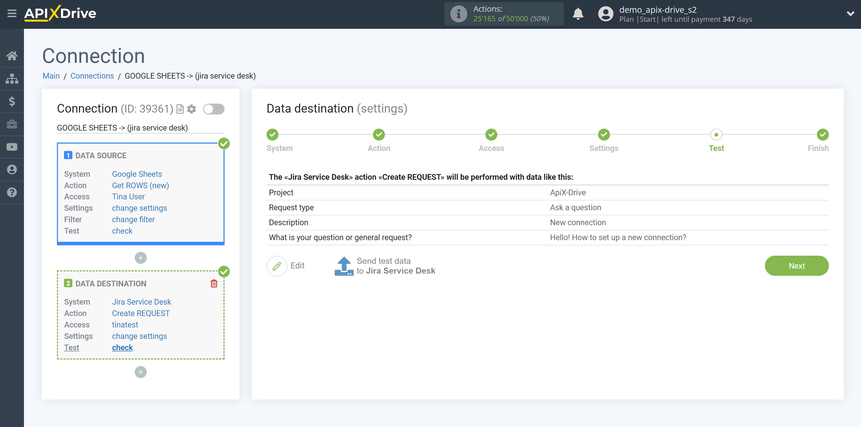Click Data Destination green checkmark badge

pos(224,272)
